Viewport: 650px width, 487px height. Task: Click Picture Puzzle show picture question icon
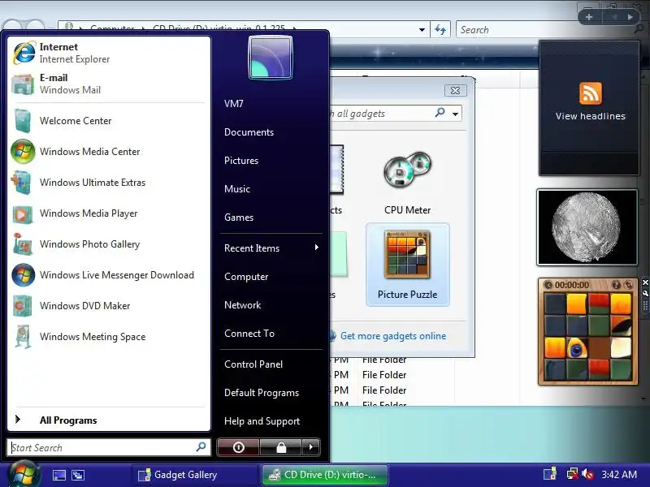click(x=616, y=285)
